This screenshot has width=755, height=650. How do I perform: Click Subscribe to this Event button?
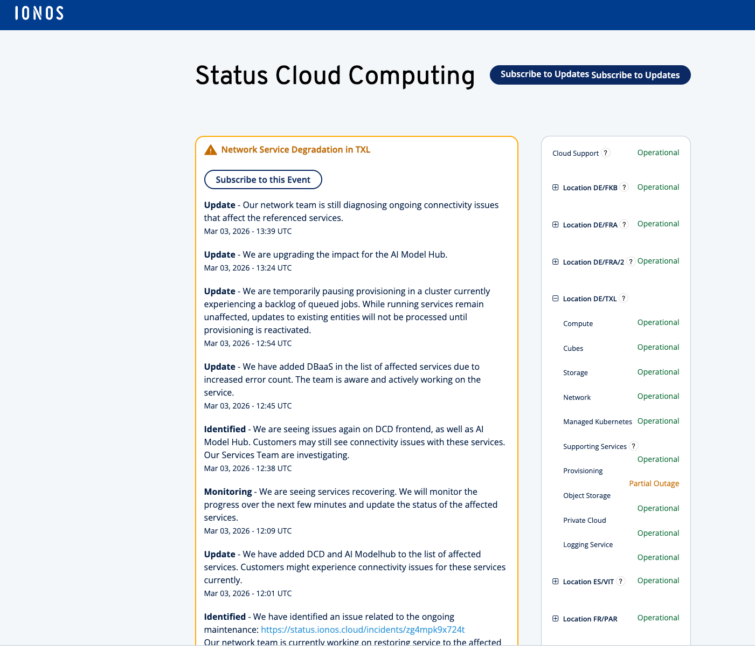click(263, 180)
